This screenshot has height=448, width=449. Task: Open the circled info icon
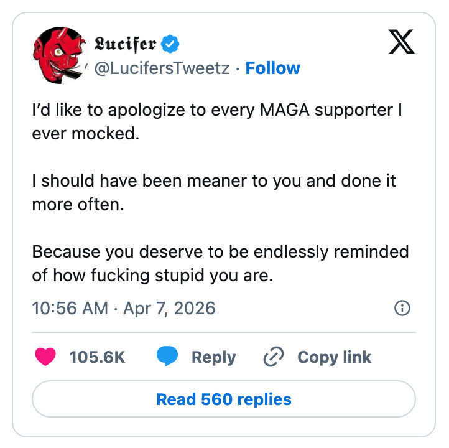pyautogui.click(x=402, y=307)
